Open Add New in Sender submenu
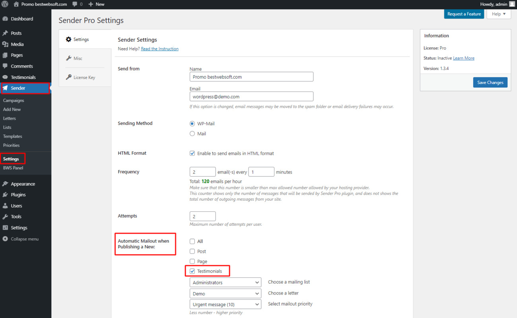517x318 pixels. point(12,109)
